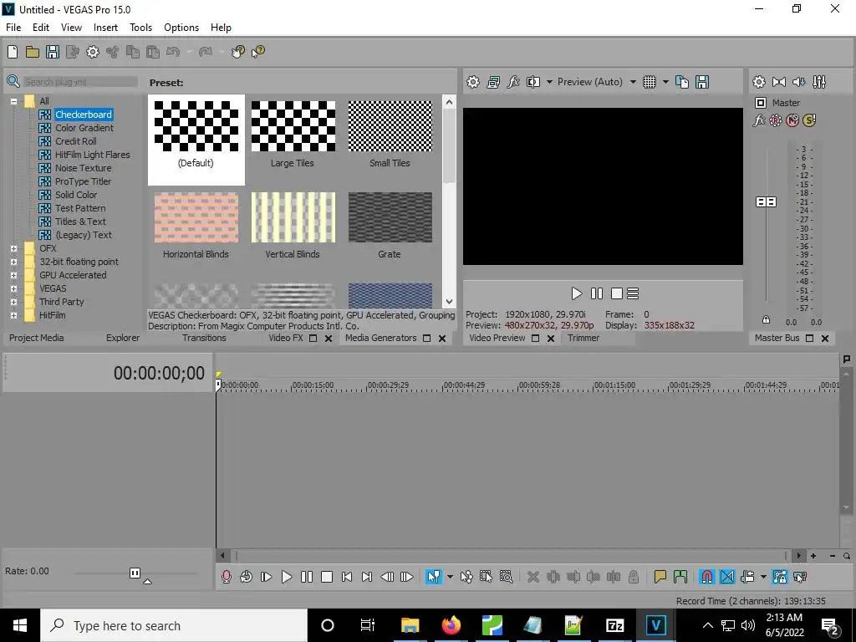Open Master Bus audio properties gear

point(759,82)
